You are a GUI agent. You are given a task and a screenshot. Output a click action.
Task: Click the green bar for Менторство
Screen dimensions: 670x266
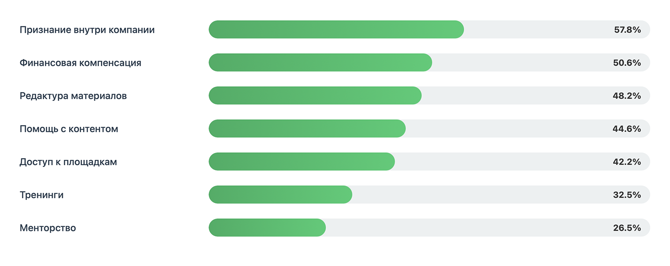(267, 228)
